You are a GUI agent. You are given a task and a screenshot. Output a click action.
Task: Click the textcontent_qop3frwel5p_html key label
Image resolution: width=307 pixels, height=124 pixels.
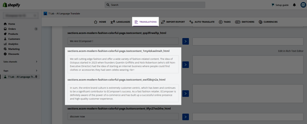(x=117, y=33)
